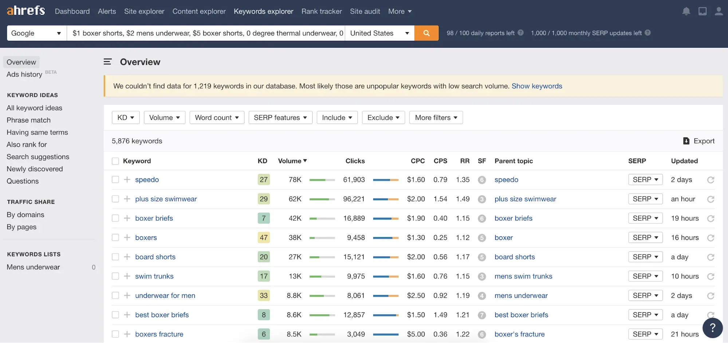This screenshot has width=728, height=343.
Task: Check the box for swim trunks keyword
Action: (115, 276)
